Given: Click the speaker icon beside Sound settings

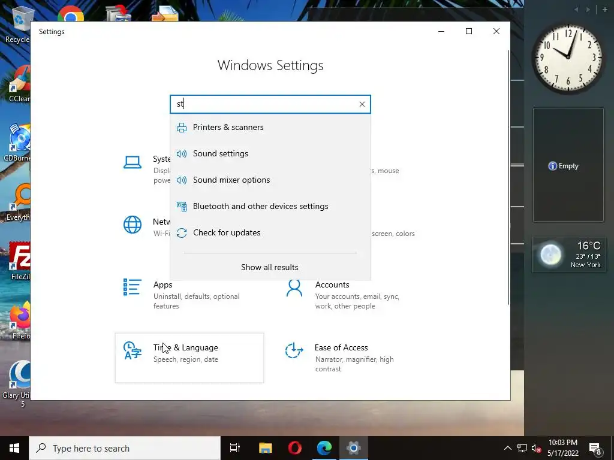Looking at the screenshot, I should pos(181,154).
